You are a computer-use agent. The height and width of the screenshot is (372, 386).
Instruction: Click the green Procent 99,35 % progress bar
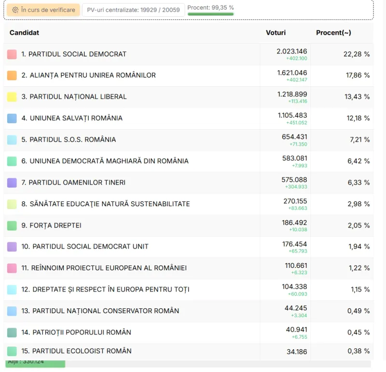[210, 14]
